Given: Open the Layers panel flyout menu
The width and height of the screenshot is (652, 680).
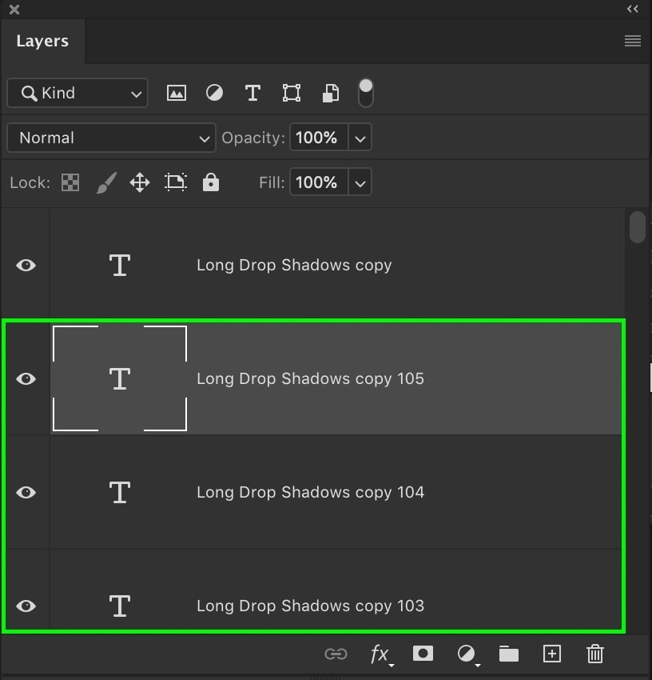Looking at the screenshot, I should [x=633, y=41].
